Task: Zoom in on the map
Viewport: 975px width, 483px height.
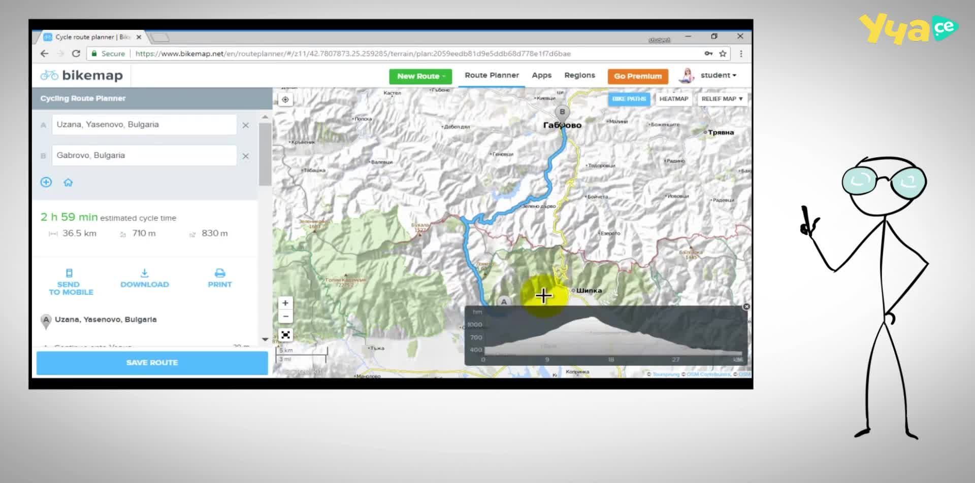Action: point(285,303)
